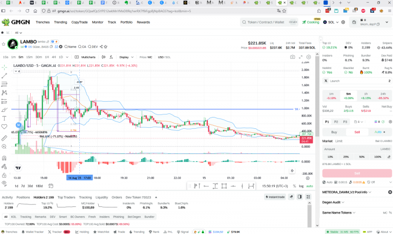Screen dimensions: 393x234
Task: Activate the zoom-in magnifier tool
Action: pos(4,147)
